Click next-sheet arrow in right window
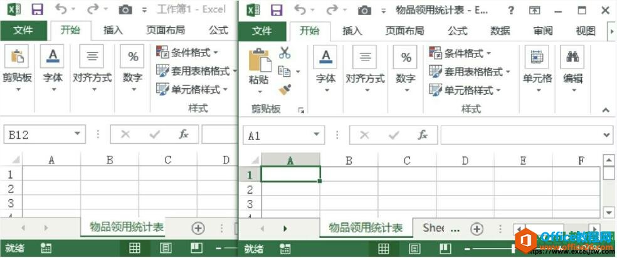The width and height of the screenshot is (617, 258). click(x=285, y=228)
